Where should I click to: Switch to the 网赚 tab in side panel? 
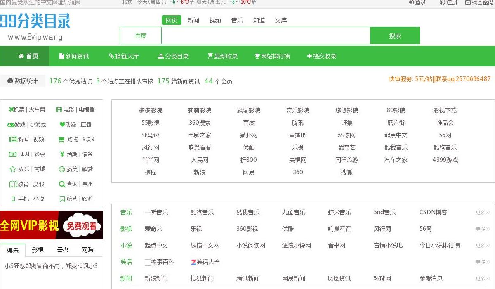click(x=87, y=250)
